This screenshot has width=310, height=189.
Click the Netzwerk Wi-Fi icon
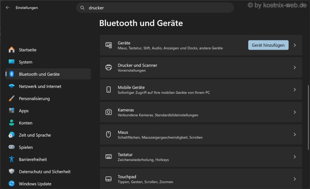pos(12,86)
